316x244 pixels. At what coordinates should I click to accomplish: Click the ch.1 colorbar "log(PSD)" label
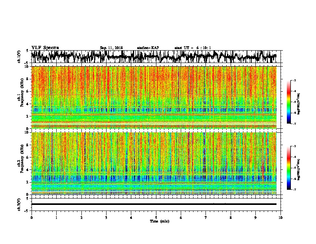299,104
